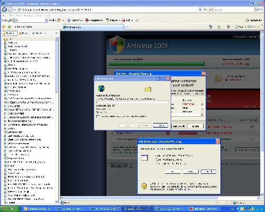Click the Google toolbar Check spelling item
The width and height of the screenshot is (265, 212).
point(112,20)
